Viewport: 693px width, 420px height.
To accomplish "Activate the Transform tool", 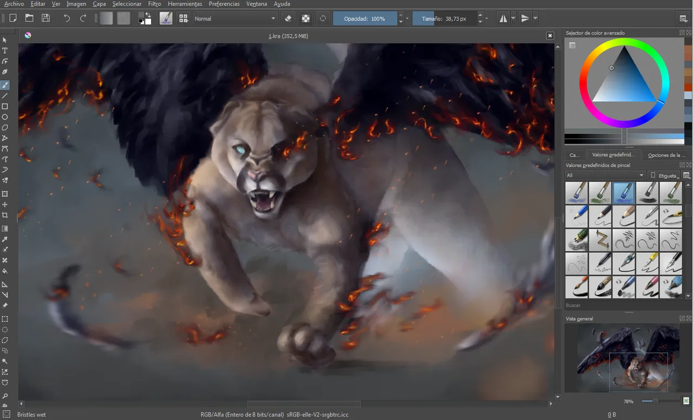I will pyautogui.click(x=5, y=194).
